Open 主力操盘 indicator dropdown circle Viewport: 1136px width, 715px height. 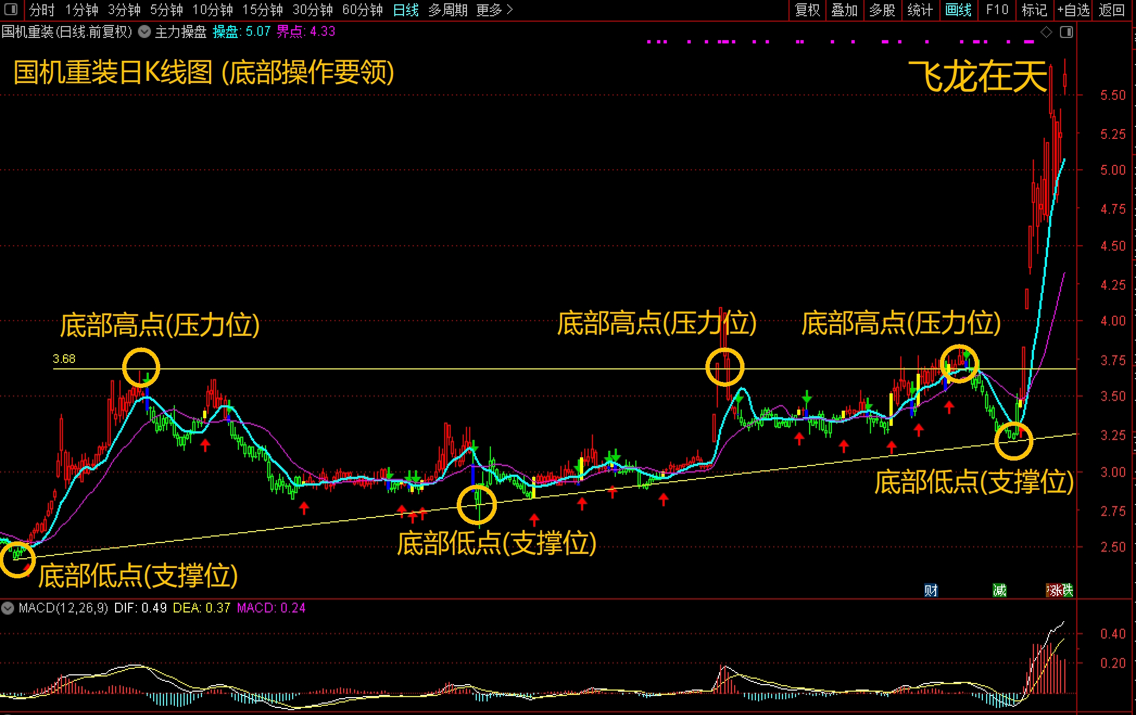coord(144,32)
